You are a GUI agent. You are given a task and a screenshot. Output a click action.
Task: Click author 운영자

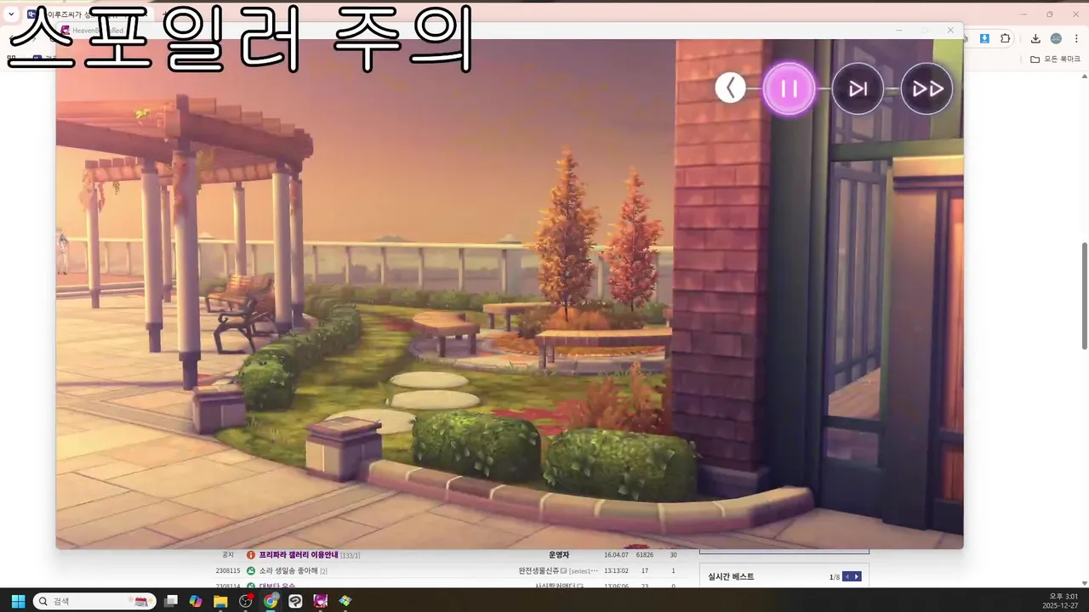[559, 555]
